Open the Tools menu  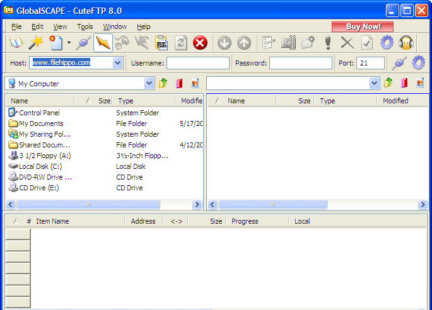pyautogui.click(x=85, y=26)
